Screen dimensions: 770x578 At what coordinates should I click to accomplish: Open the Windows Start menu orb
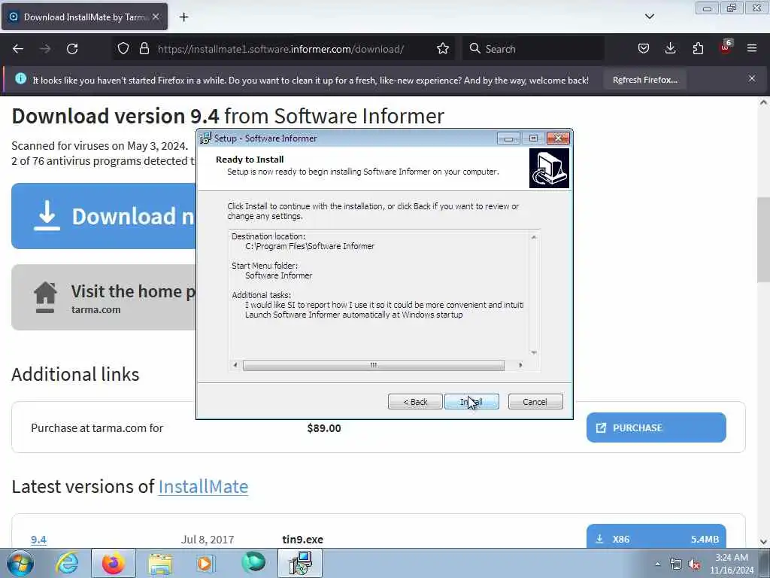20,563
